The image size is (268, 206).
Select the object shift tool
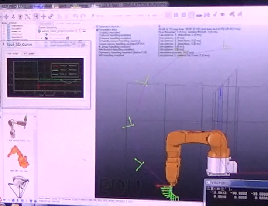(x=44, y=16)
